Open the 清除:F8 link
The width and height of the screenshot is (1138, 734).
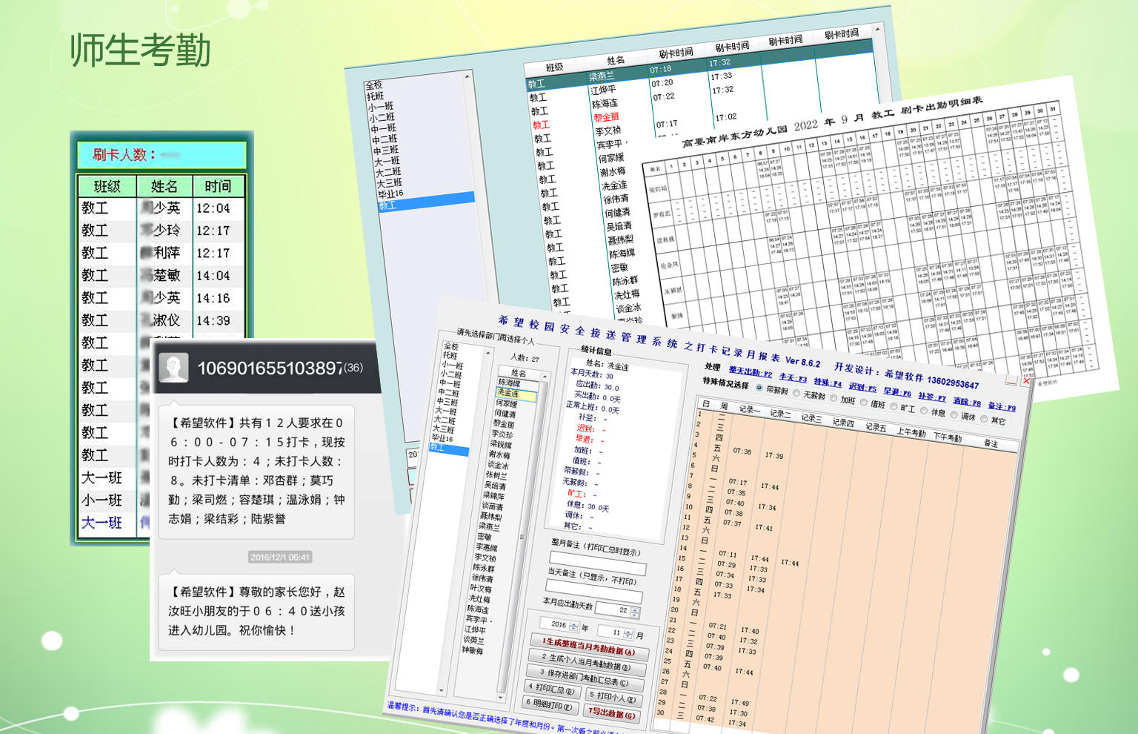(x=966, y=401)
